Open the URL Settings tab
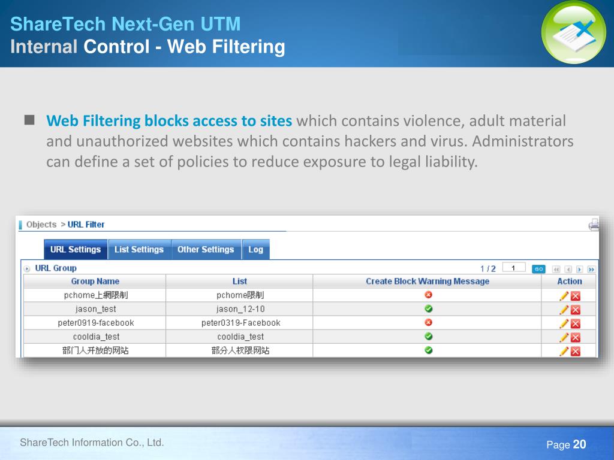This screenshot has width=614, height=460. (x=76, y=250)
